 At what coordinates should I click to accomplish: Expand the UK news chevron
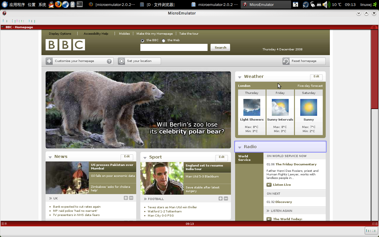coord(50,198)
